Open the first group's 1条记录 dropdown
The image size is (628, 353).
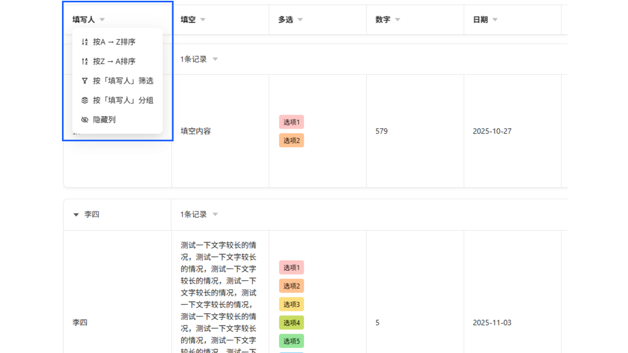[215, 59]
